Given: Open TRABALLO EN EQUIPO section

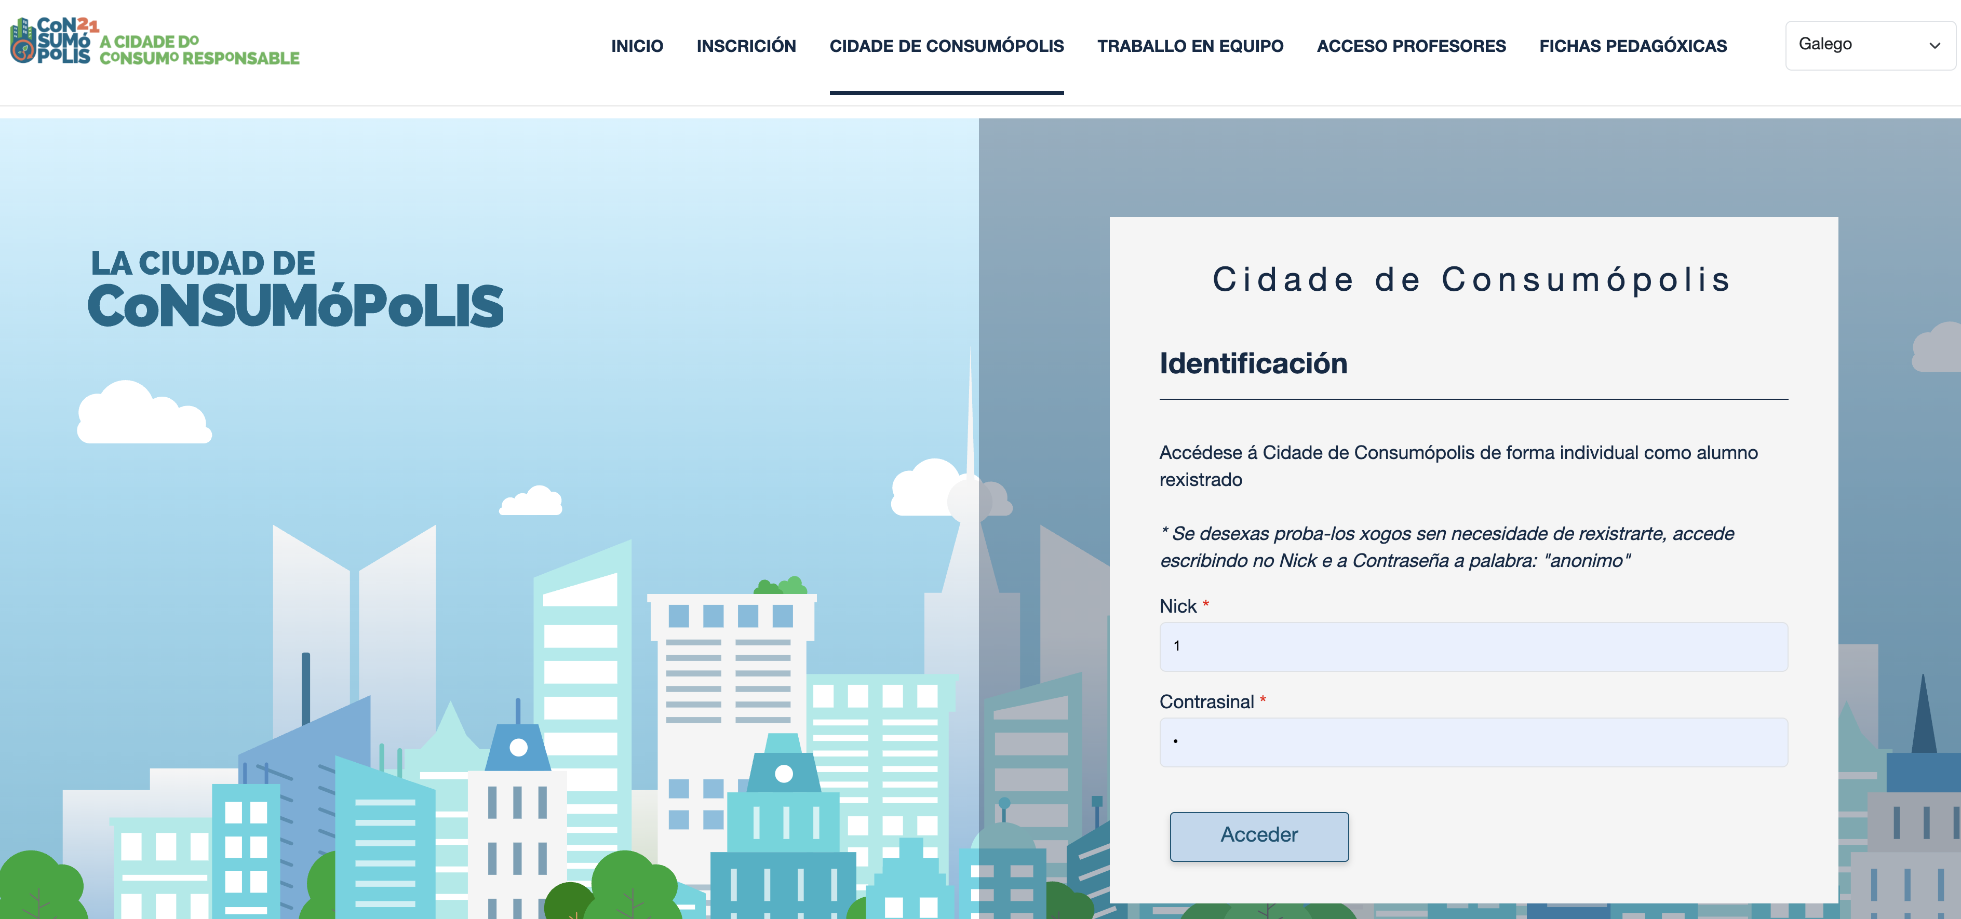Looking at the screenshot, I should [x=1190, y=46].
